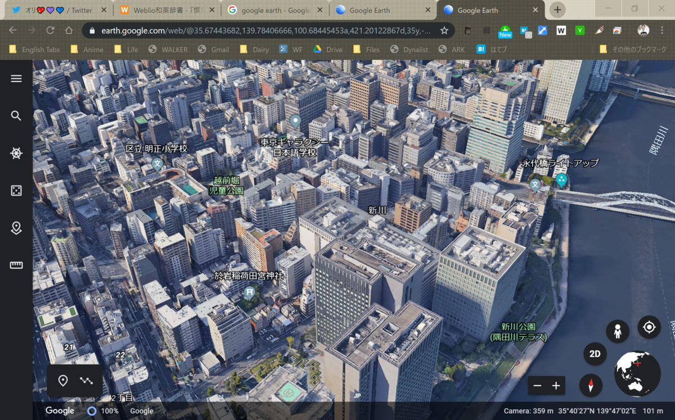
Task: Click the green New extension icon
Action: pos(505,31)
